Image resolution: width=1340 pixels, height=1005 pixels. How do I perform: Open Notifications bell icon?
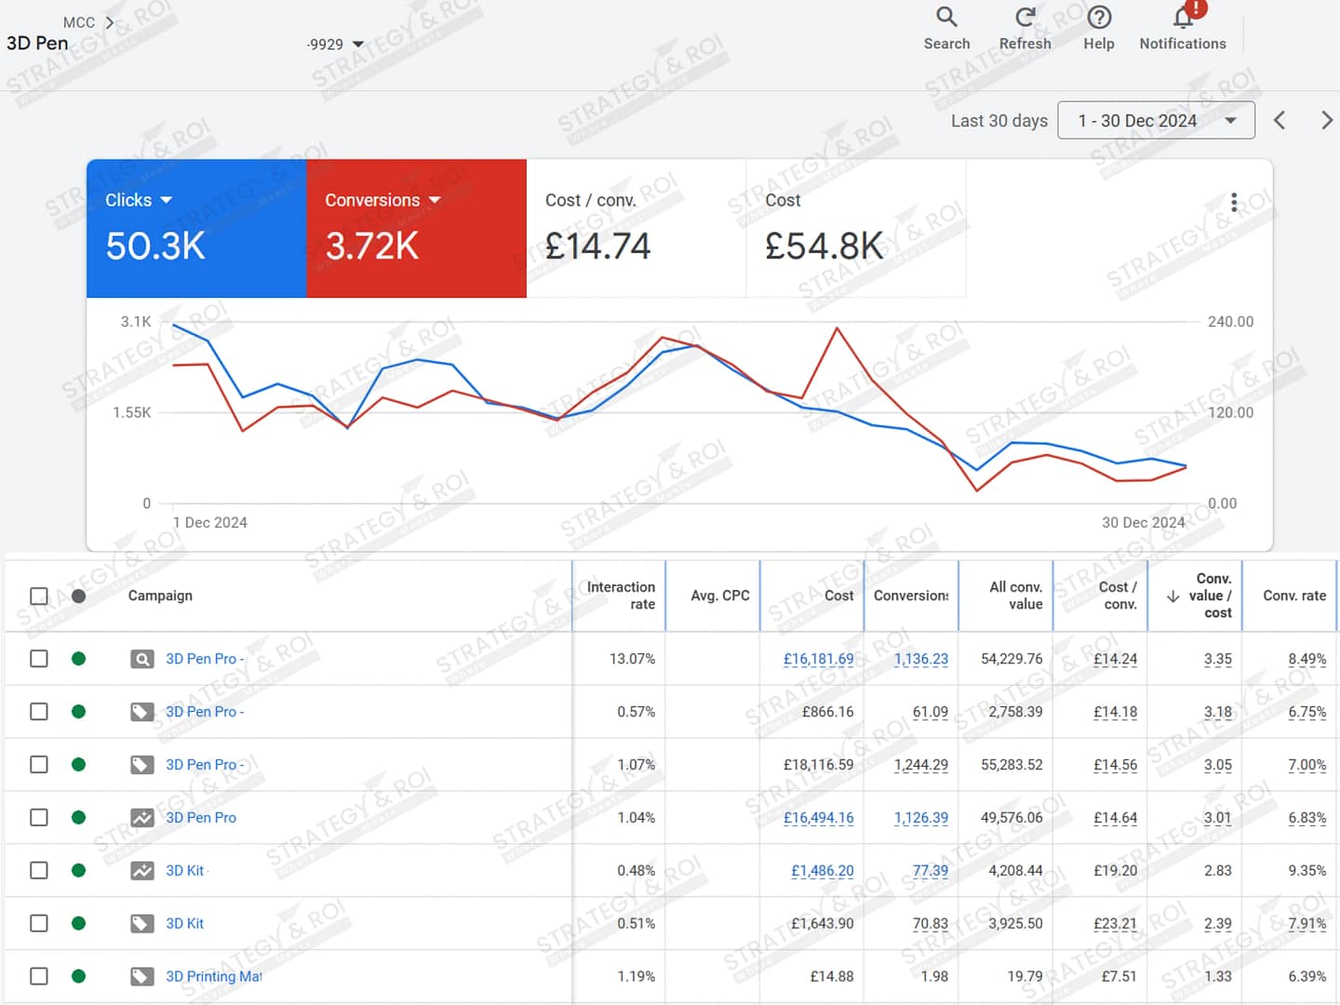coord(1183,18)
